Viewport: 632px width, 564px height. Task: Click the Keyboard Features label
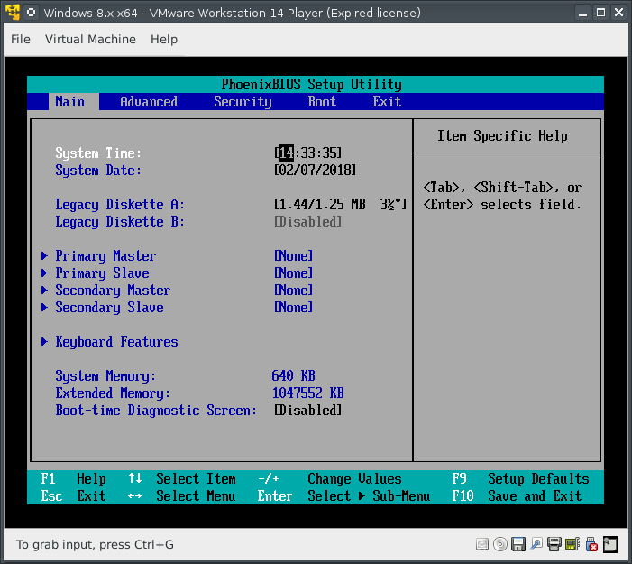click(116, 342)
